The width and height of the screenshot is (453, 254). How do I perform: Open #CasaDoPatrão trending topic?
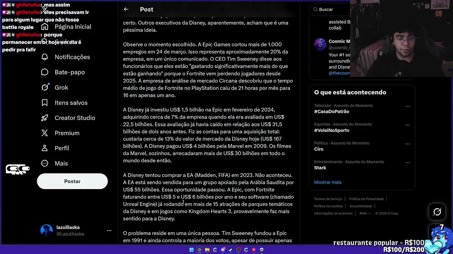tap(332, 111)
